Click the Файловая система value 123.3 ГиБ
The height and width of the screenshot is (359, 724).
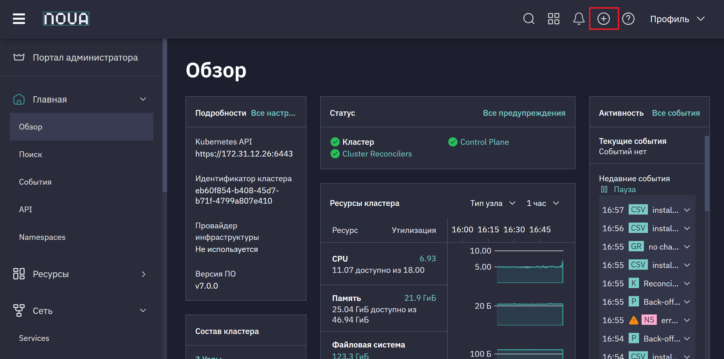click(x=350, y=356)
